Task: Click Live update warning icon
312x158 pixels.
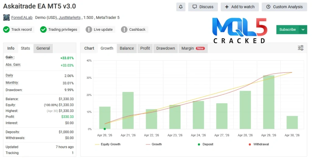Action: click(x=89, y=30)
